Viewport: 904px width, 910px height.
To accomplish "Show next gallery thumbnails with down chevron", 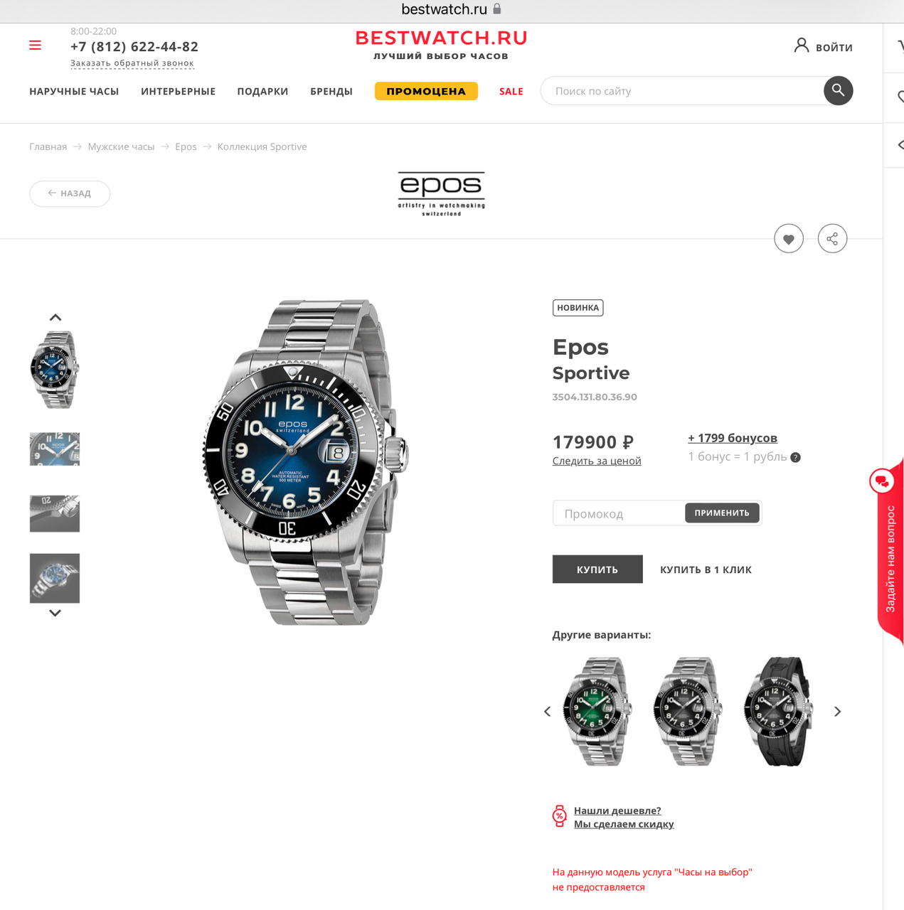I will coord(55,613).
